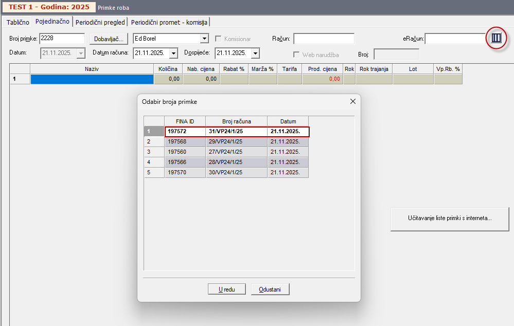The image size is (514, 326).
Task: Expand the Ed Borel supplier dropdown
Action: pos(204,39)
